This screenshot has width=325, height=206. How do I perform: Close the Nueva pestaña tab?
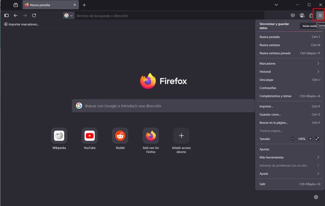coord(75,5)
